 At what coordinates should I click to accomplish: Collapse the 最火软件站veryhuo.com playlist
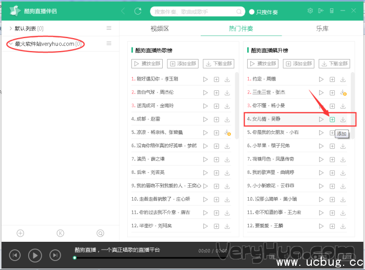[x=10, y=43]
